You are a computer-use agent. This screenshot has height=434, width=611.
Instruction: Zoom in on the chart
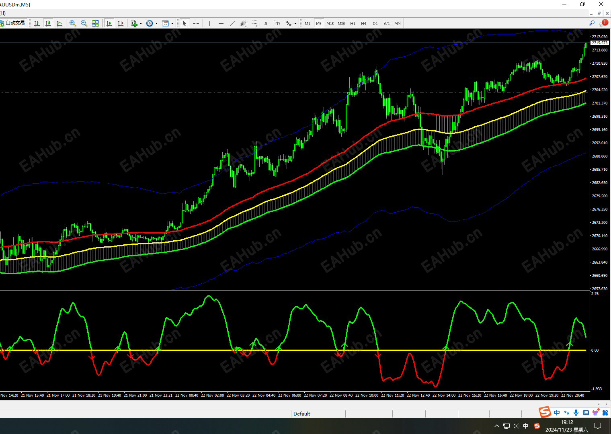pos(73,23)
